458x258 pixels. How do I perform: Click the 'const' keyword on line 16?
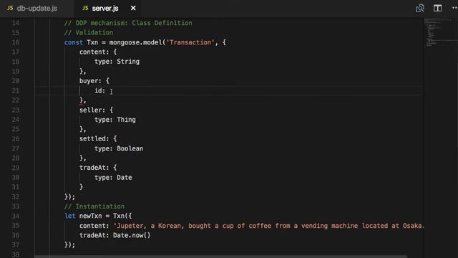coord(74,42)
